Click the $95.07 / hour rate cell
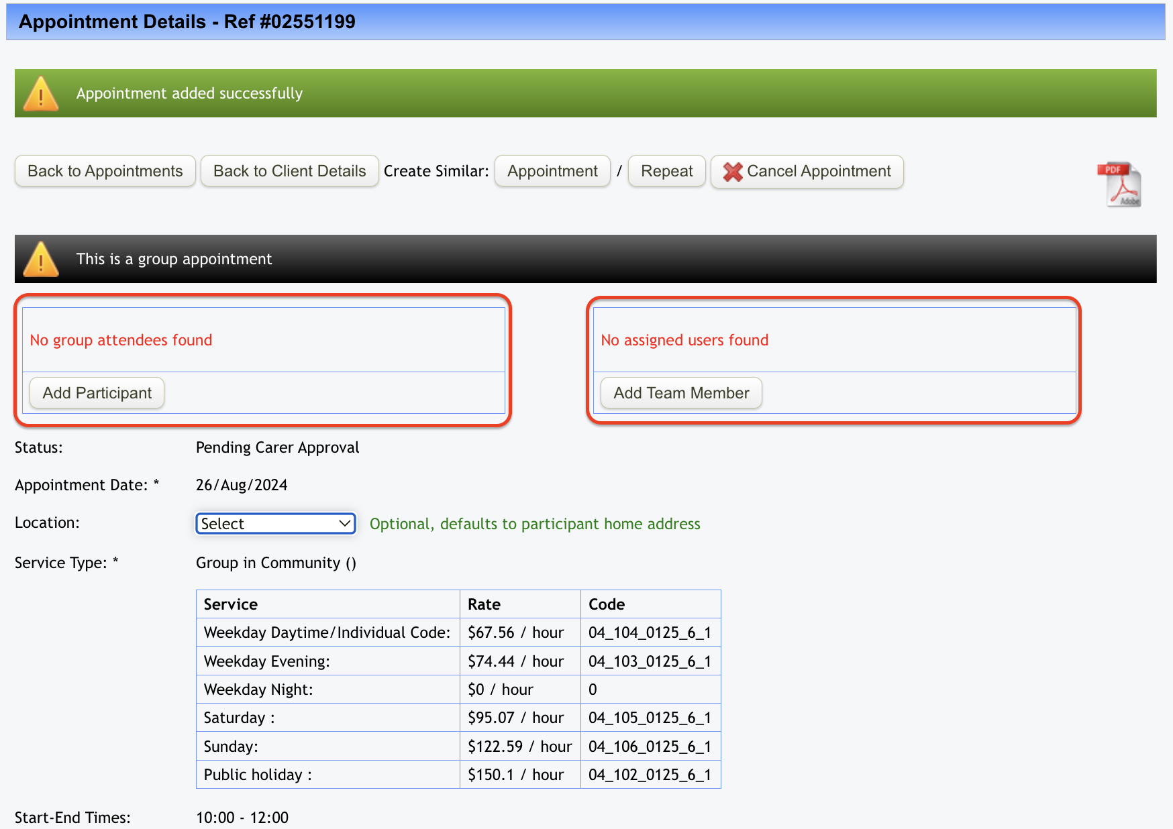 pos(520,718)
